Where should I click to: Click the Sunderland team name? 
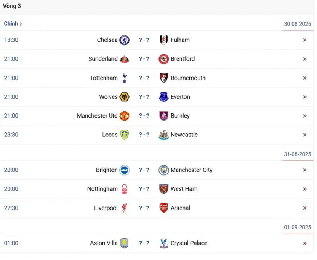pyautogui.click(x=103, y=59)
